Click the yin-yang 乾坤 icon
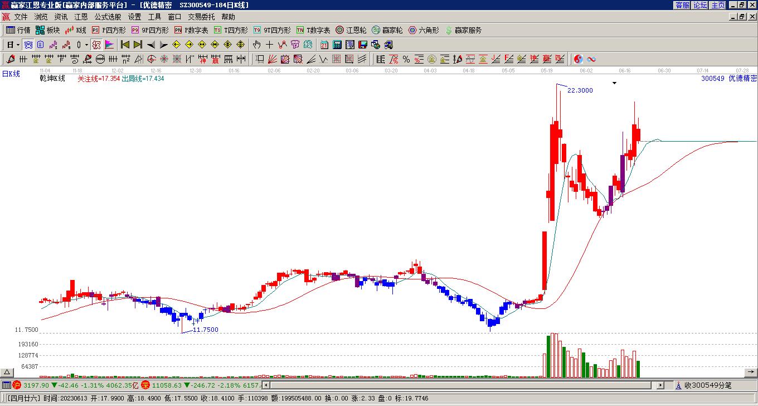 [579, 59]
